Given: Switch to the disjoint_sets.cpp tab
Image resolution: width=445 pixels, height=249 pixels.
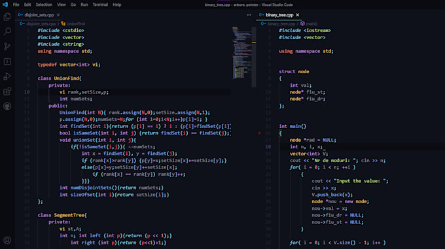Looking at the screenshot, I should tap(39, 15).
